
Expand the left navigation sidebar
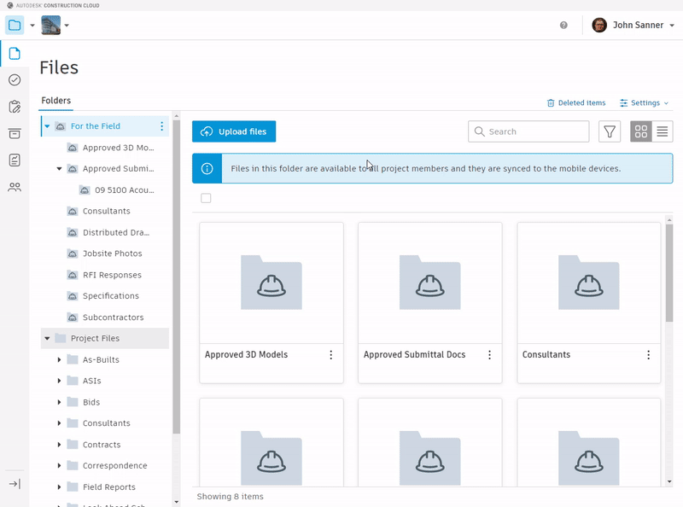15,484
